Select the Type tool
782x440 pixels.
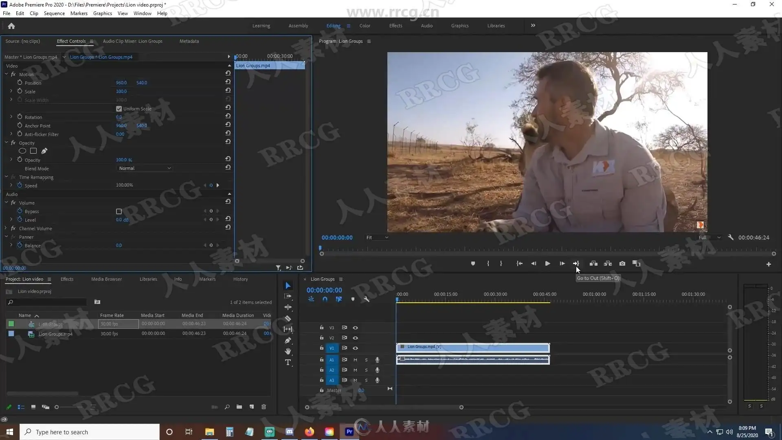(288, 362)
